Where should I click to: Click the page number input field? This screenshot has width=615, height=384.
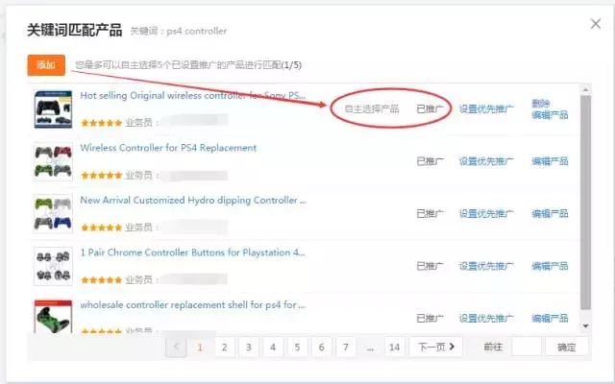point(526,347)
